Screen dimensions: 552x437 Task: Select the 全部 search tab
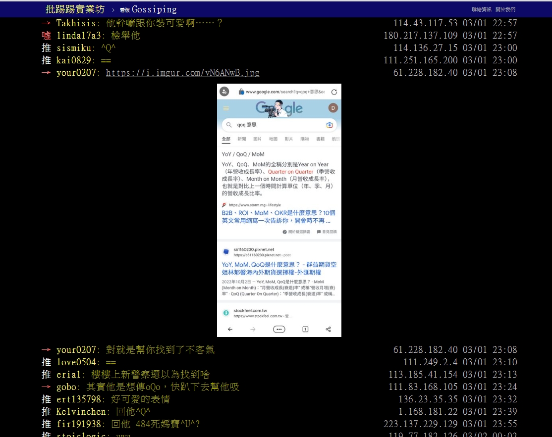pyautogui.click(x=226, y=139)
